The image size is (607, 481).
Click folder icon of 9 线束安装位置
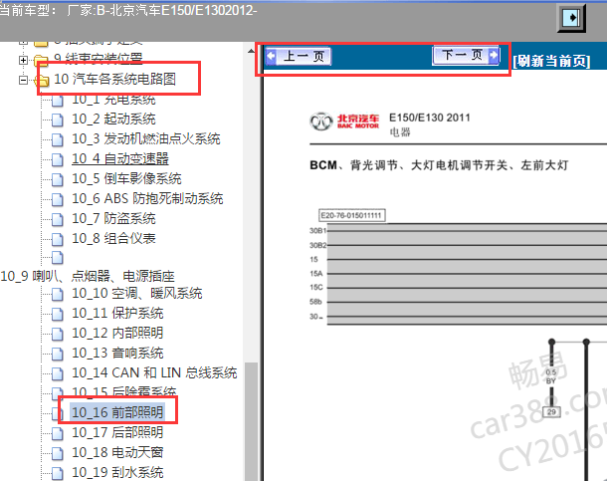coord(42,60)
